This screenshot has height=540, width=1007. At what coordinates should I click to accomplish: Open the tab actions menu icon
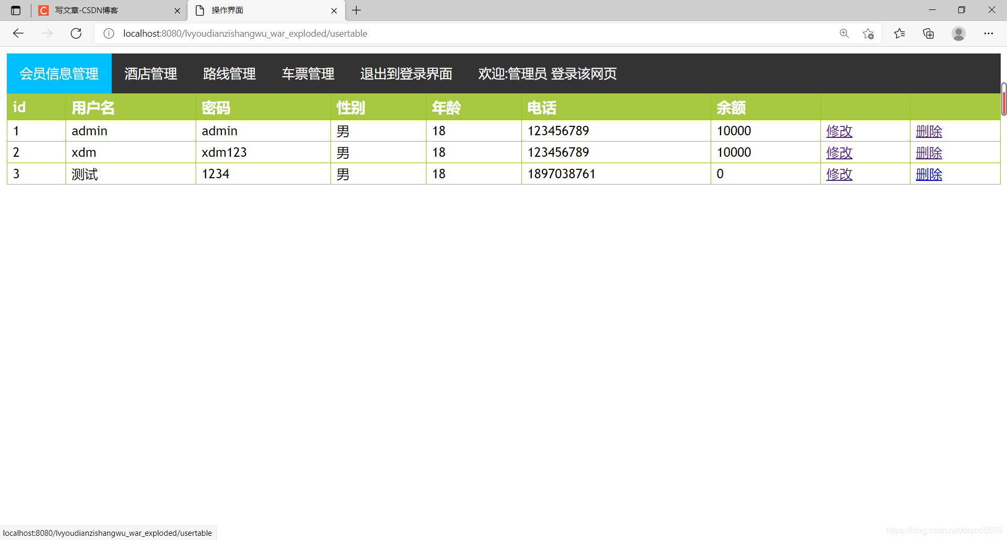pyautogui.click(x=16, y=10)
